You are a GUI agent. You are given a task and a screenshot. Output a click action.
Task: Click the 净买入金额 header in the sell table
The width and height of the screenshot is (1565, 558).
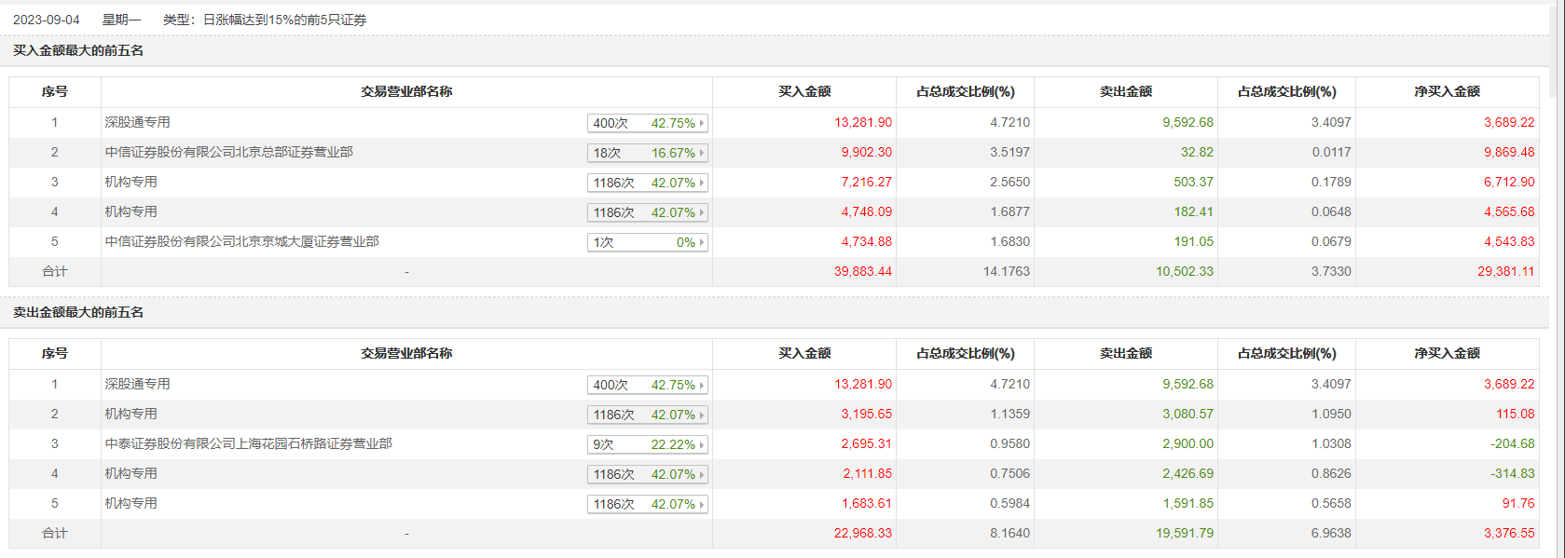click(x=1447, y=353)
